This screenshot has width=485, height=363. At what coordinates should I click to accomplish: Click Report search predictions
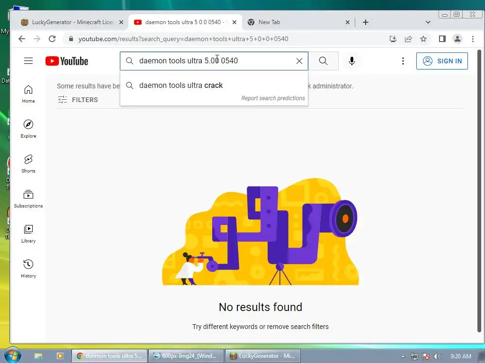point(273,98)
